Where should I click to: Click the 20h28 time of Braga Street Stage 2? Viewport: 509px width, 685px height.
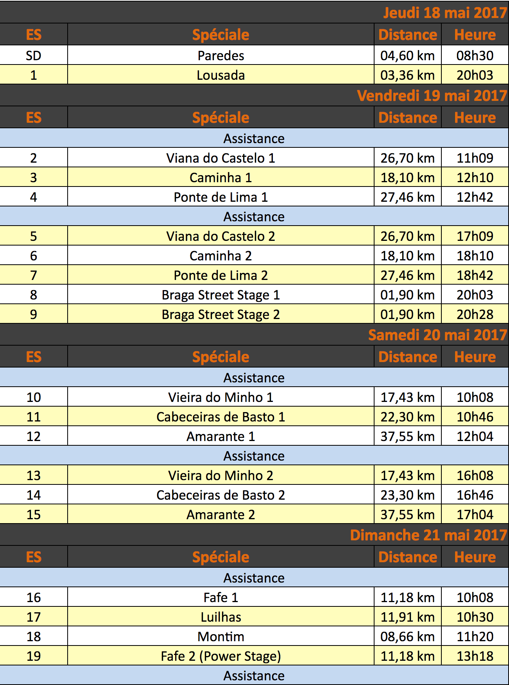point(475,314)
